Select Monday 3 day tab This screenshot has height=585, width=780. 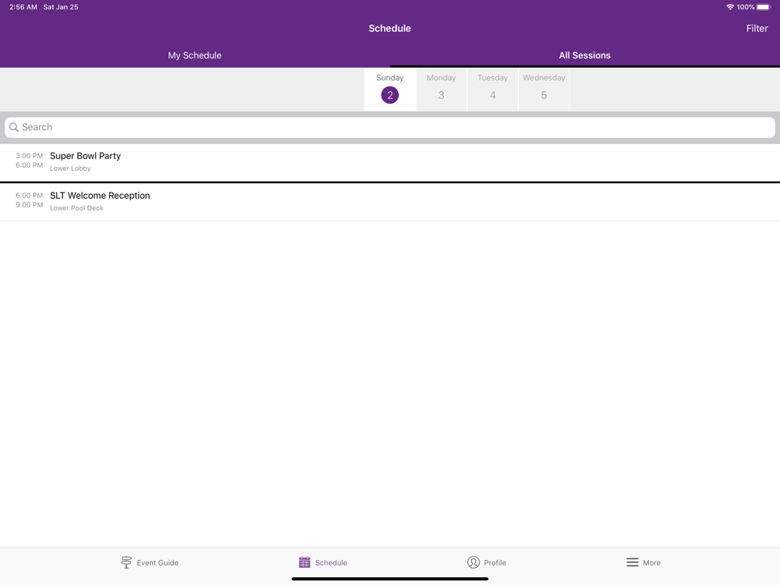pyautogui.click(x=441, y=90)
